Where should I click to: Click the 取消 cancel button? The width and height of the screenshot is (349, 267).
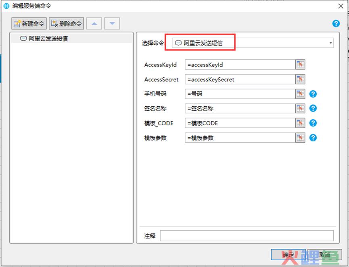tap(324, 255)
